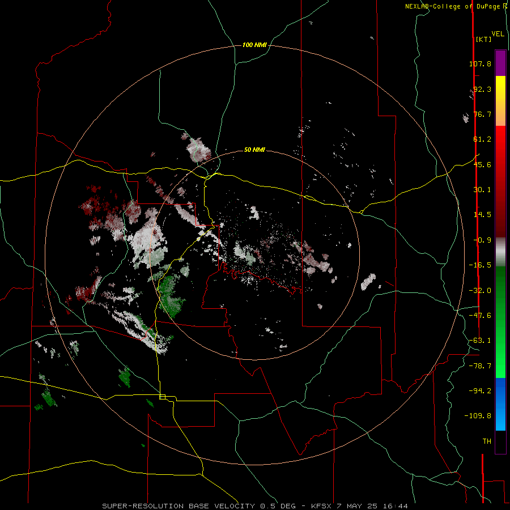510x510 pixels.
Task: Select the 61.2 legend value
Action: (x=482, y=139)
